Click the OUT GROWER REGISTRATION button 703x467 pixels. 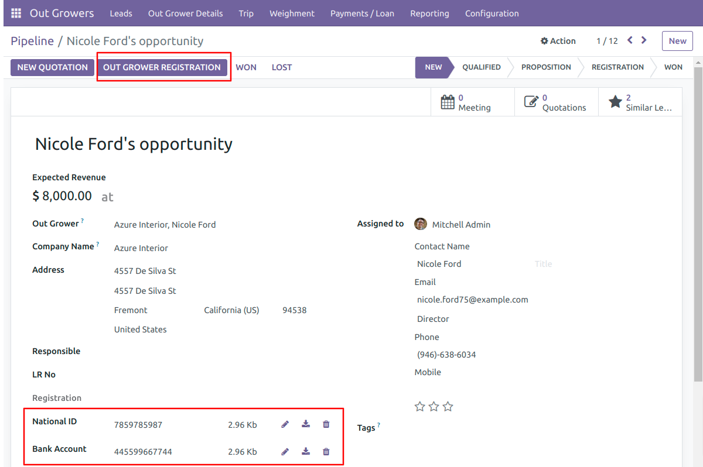[162, 67]
